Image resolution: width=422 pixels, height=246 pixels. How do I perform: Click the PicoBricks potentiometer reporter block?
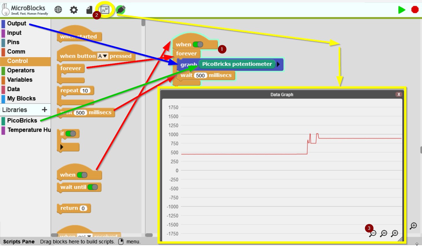[x=237, y=64]
